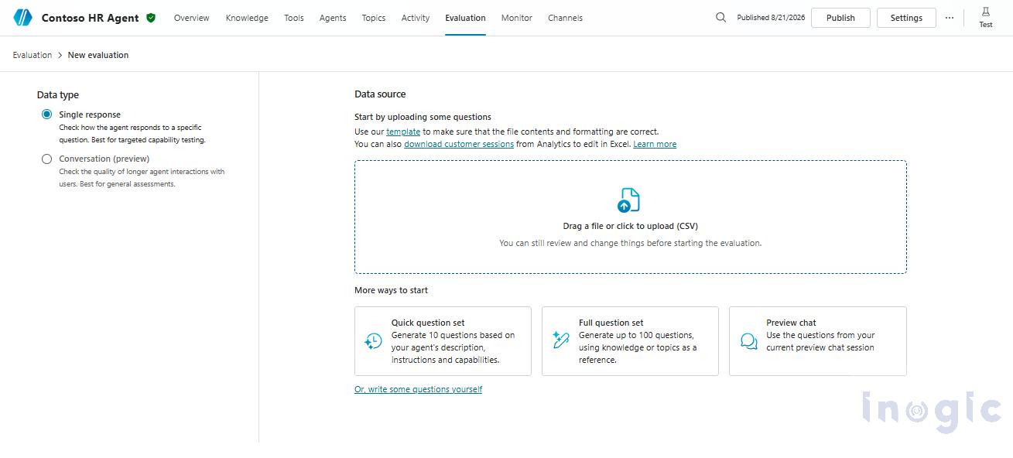This screenshot has width=1013, height=458.
Task: Click the breadcrumb chevron after Evaluation
Action: 60,55
